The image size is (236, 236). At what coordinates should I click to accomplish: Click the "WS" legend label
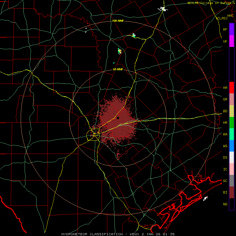pyautogui.click(x=225, y=146)
